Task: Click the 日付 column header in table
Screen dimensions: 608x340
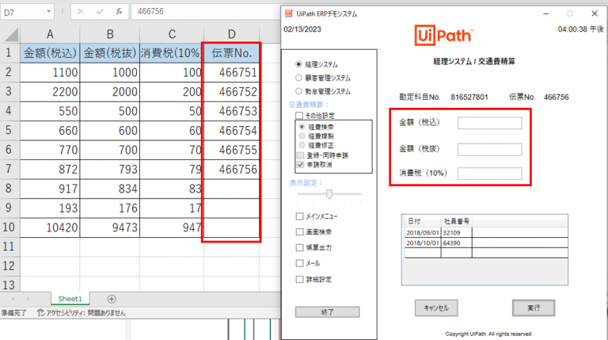Action: [421, 221]
